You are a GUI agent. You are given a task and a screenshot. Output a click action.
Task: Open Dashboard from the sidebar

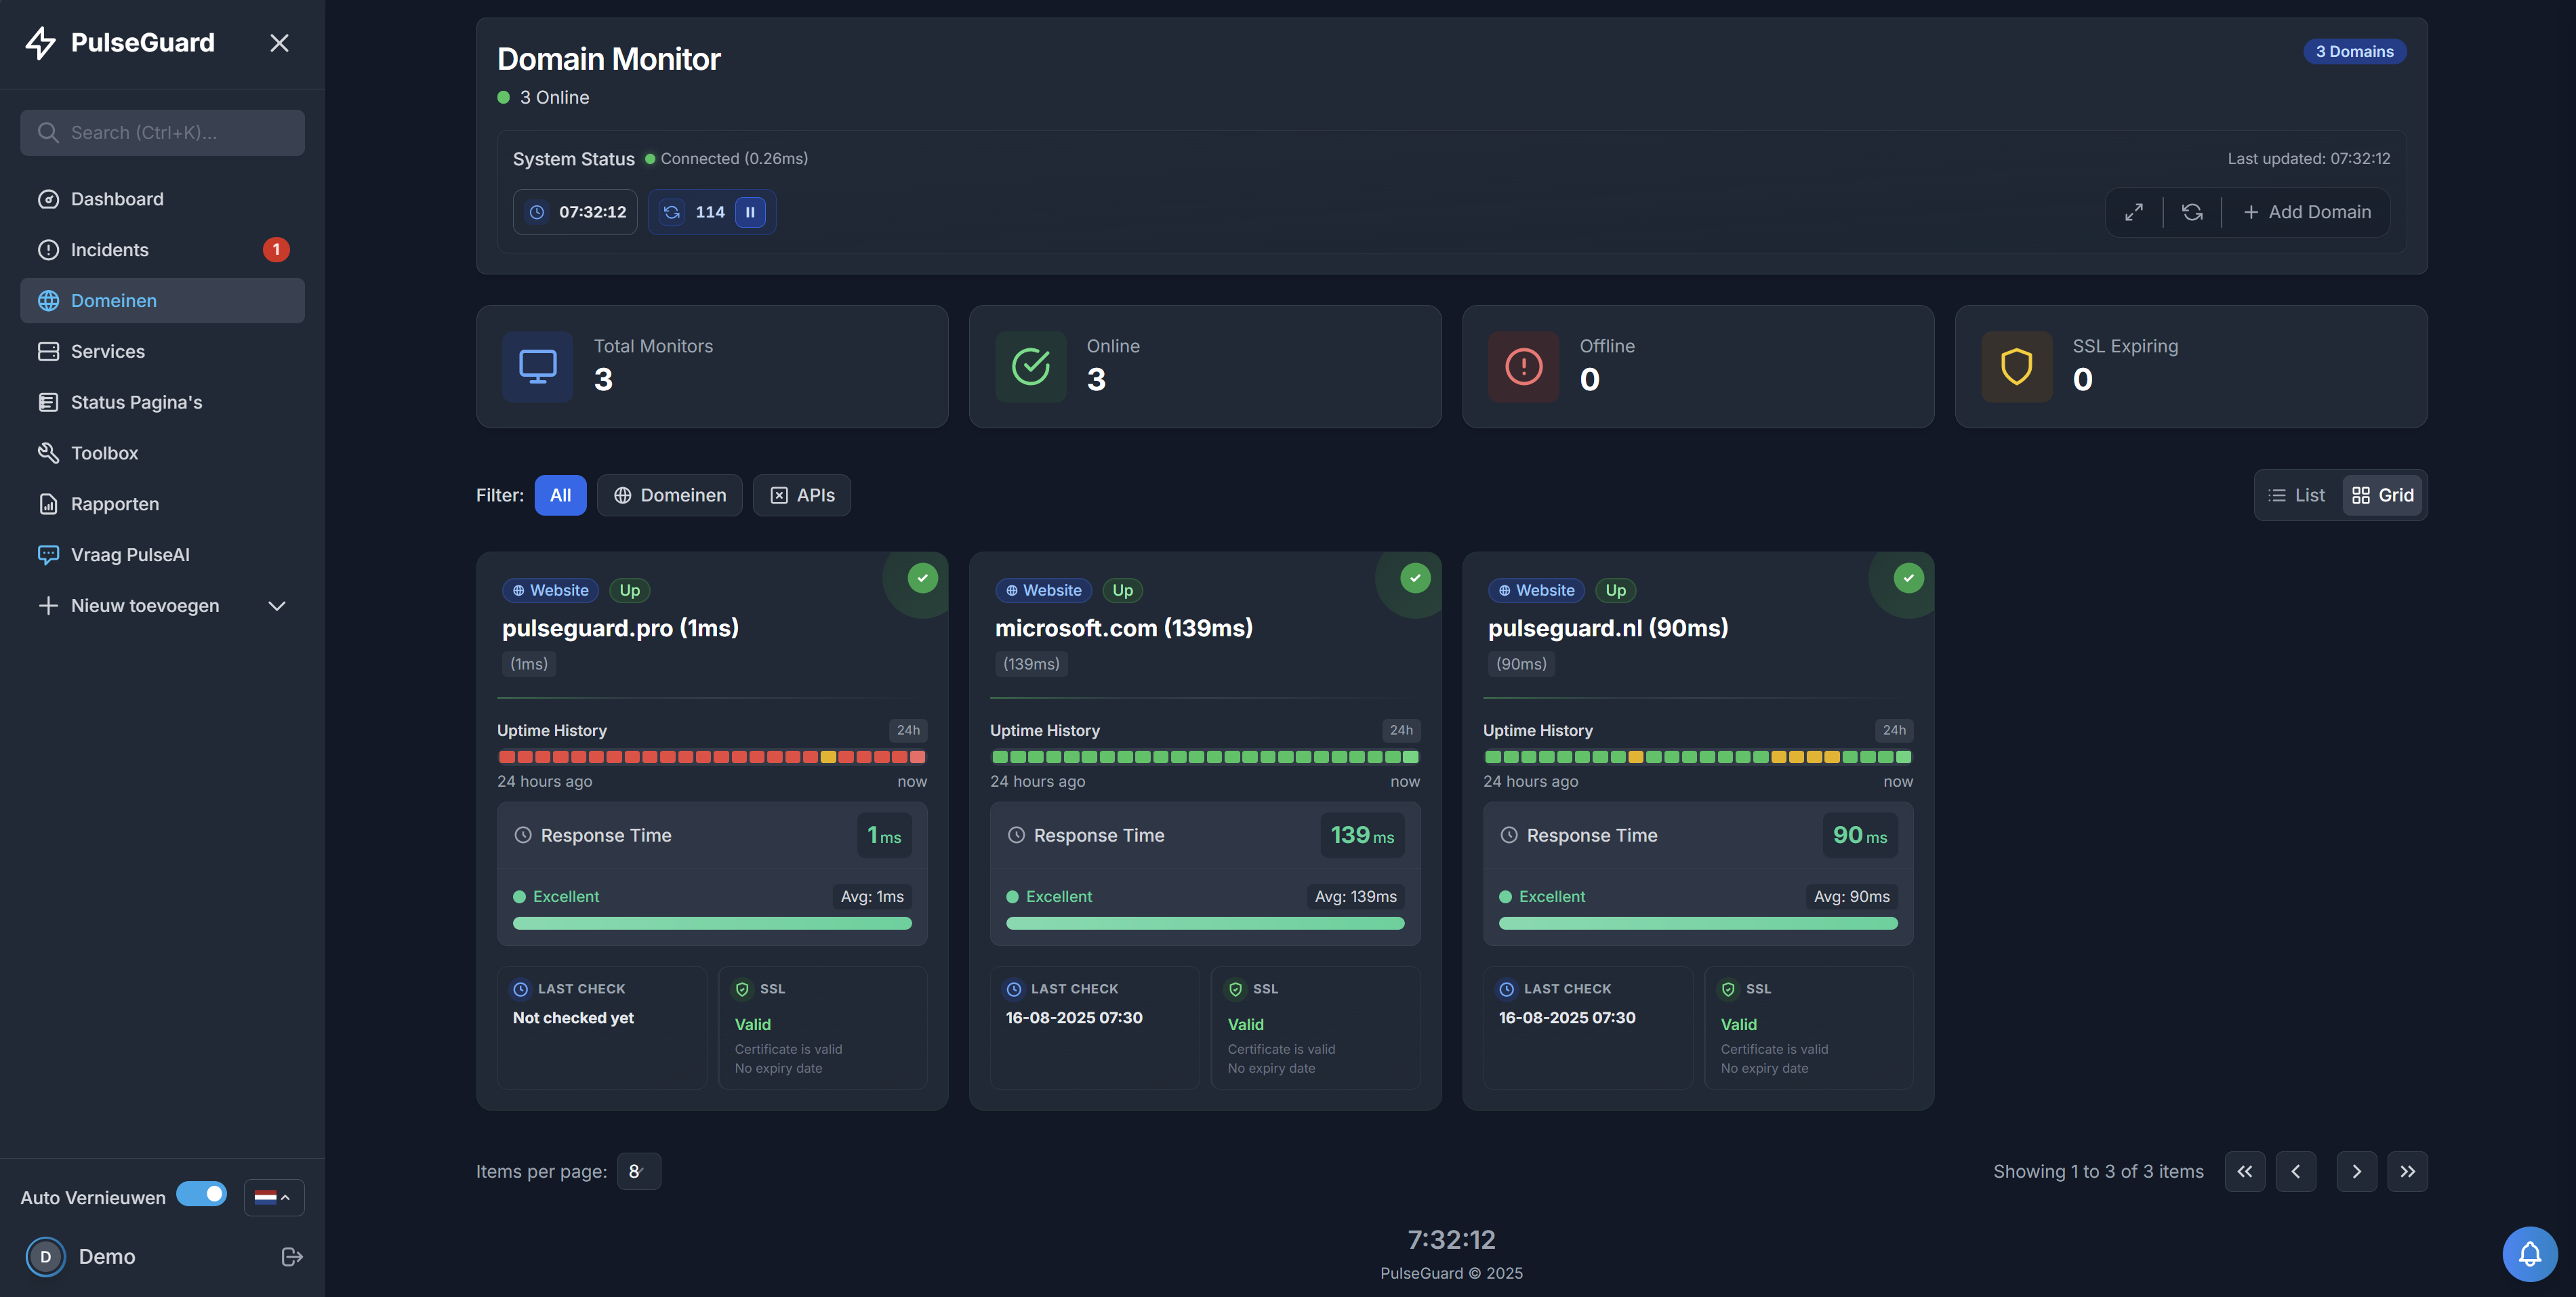coord(162,199)
